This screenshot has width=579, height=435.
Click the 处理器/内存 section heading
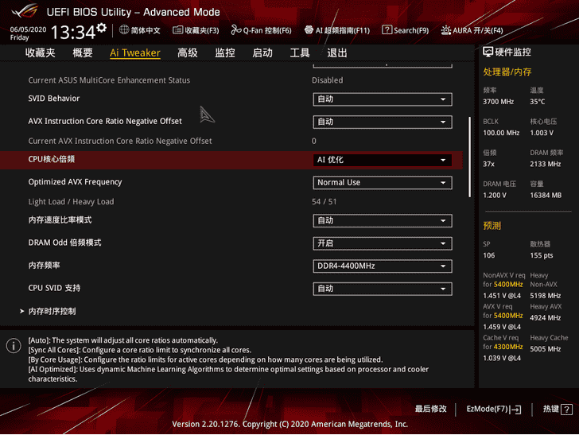click(x=507, y=72)
